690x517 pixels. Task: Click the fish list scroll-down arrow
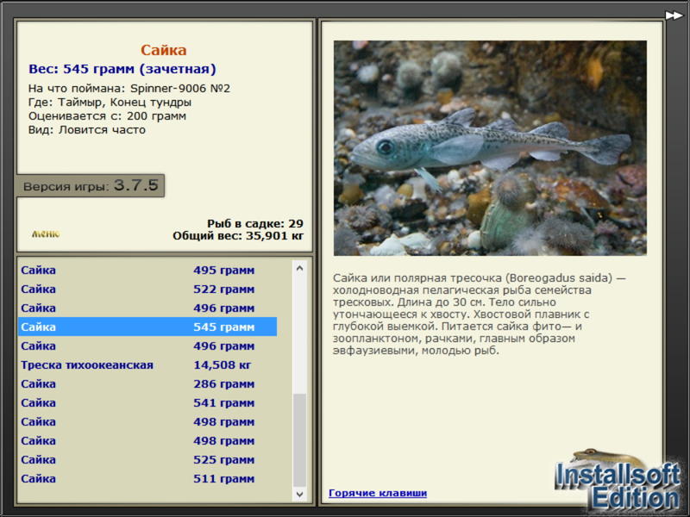299,494
